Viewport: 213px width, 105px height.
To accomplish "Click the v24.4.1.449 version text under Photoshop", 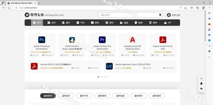I will pyautogui.click(x=41, y=52).
